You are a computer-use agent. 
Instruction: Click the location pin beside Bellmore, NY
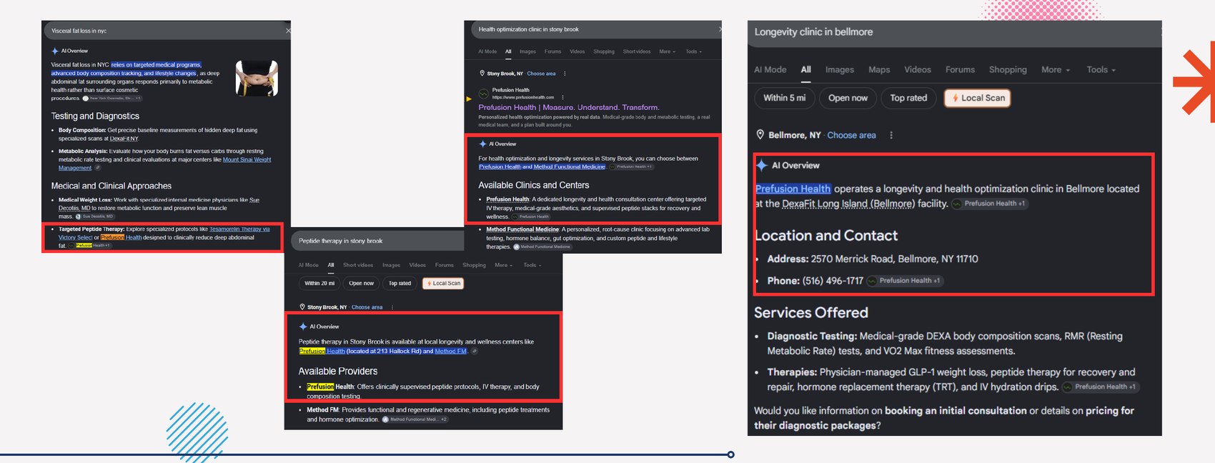tap(760, 135)
